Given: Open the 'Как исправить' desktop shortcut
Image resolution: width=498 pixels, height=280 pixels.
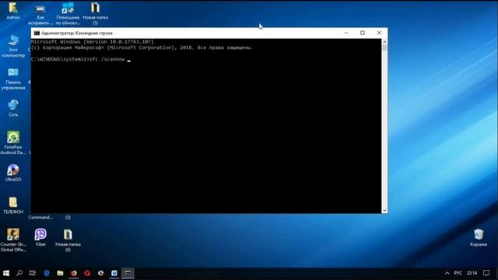Looking at the screenshot, I should coord(40,14).
